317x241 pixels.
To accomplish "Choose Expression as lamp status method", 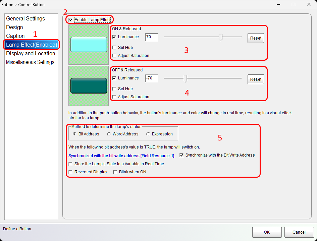I will click(x=148, y=134).
